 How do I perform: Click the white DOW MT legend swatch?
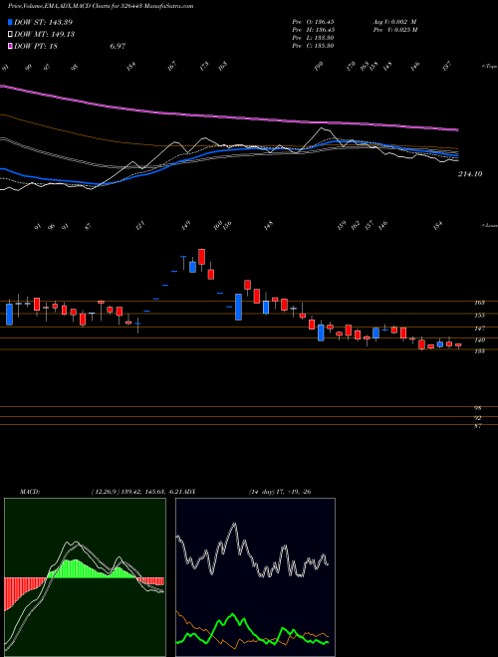[x=11, y=34]
